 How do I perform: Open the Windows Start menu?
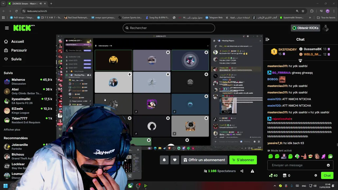click(6, 186)
